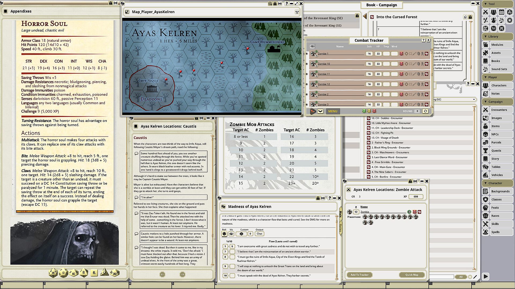This screenshot has width=515, height=289.
Task: Click the Chat output button
Action: click(259, 234)
